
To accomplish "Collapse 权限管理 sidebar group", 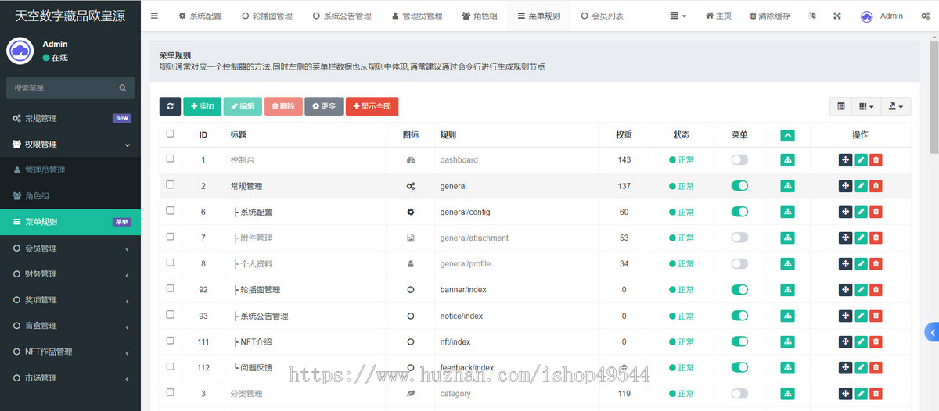I will [x=70, y=144].
